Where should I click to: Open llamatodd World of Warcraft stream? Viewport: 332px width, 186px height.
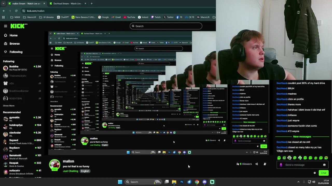click(x=22, y=157)
